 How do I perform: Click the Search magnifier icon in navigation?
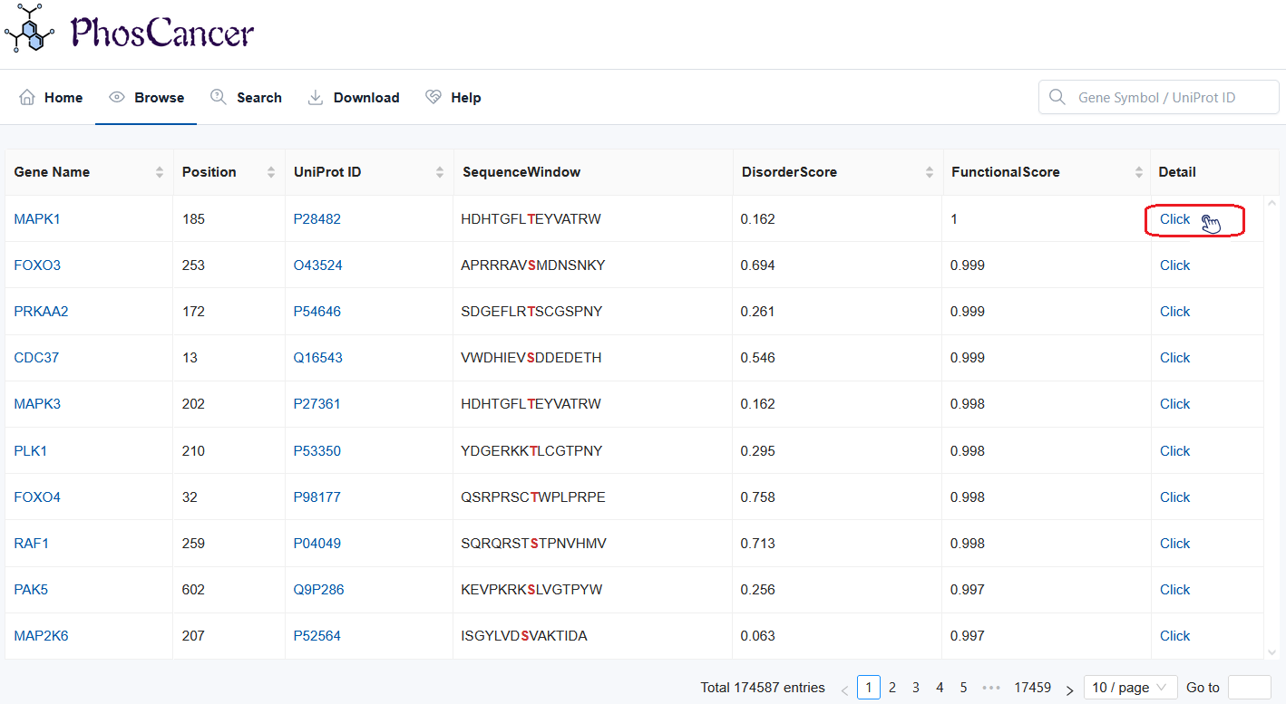219,97
